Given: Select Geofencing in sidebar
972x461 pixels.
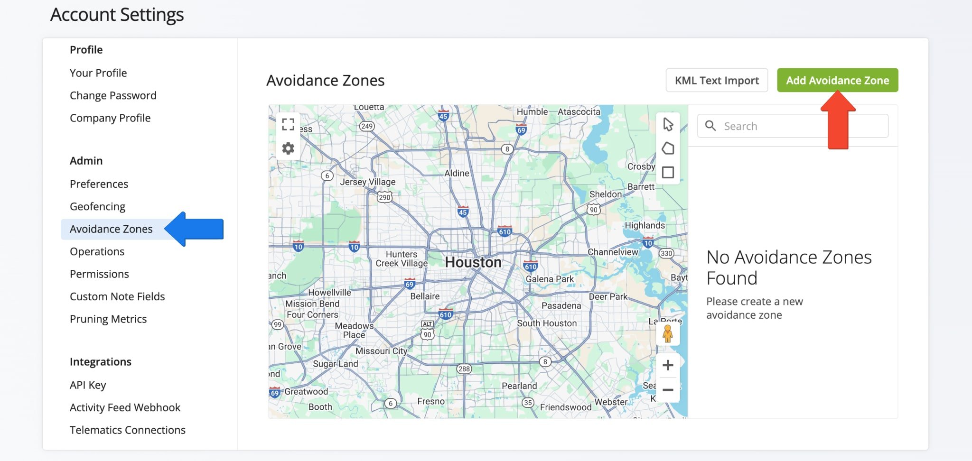Looking at the screenshot, I should coord(97,207).
